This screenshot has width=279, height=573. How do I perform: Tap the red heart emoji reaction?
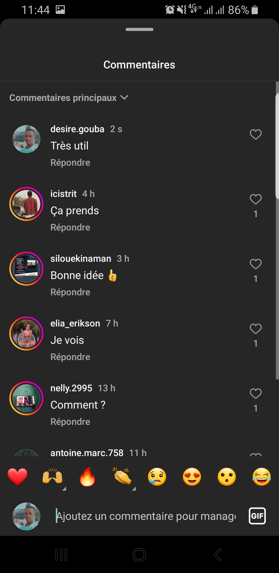pyautogui.click(x=18, y=476)
